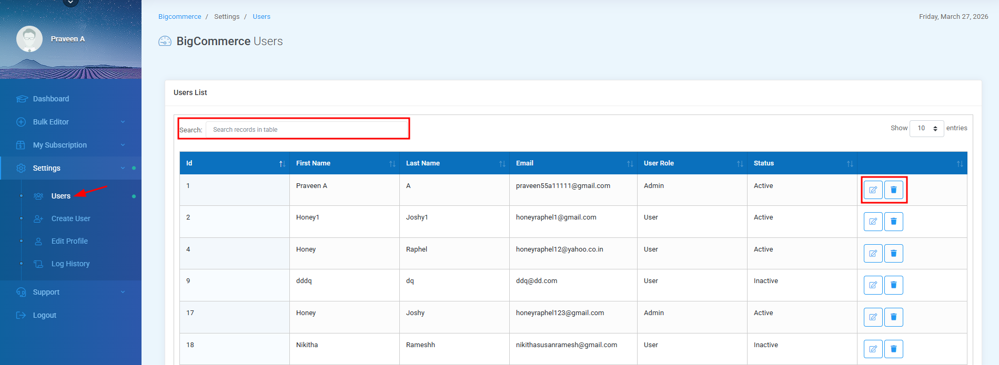Go to Create User page
The image size is (999, 365).
(x=70, y=218)
